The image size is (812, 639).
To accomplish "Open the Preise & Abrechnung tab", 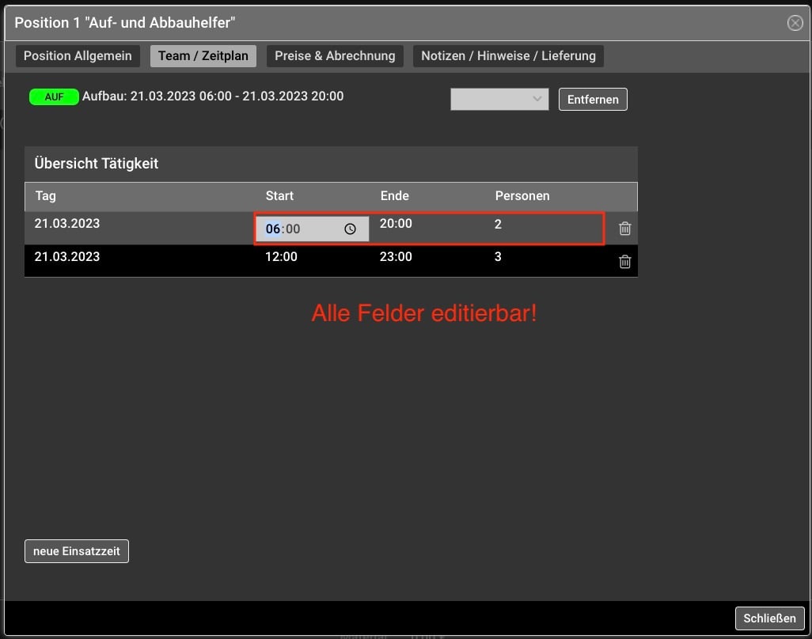I will 335,56.
